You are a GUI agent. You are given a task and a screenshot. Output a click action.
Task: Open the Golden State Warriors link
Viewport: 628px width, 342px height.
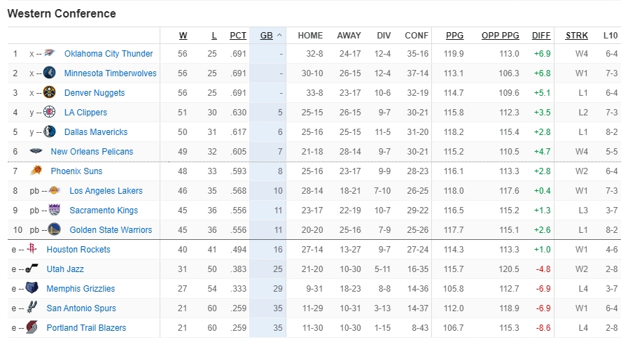[x=111, y=230]
